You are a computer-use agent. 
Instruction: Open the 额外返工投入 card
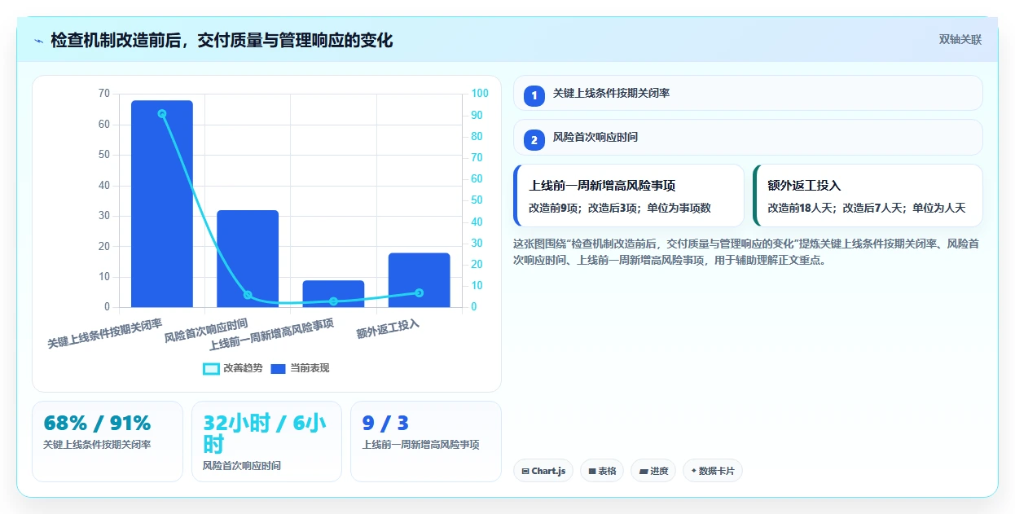[868, 195]
